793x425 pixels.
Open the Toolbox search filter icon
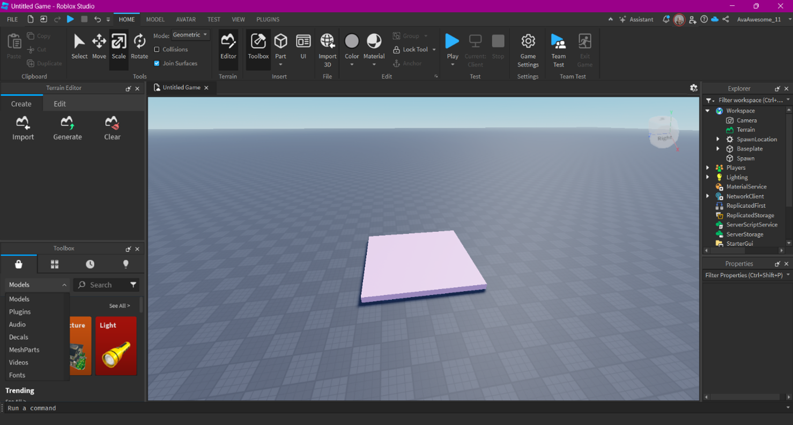(x=133, y=285)
